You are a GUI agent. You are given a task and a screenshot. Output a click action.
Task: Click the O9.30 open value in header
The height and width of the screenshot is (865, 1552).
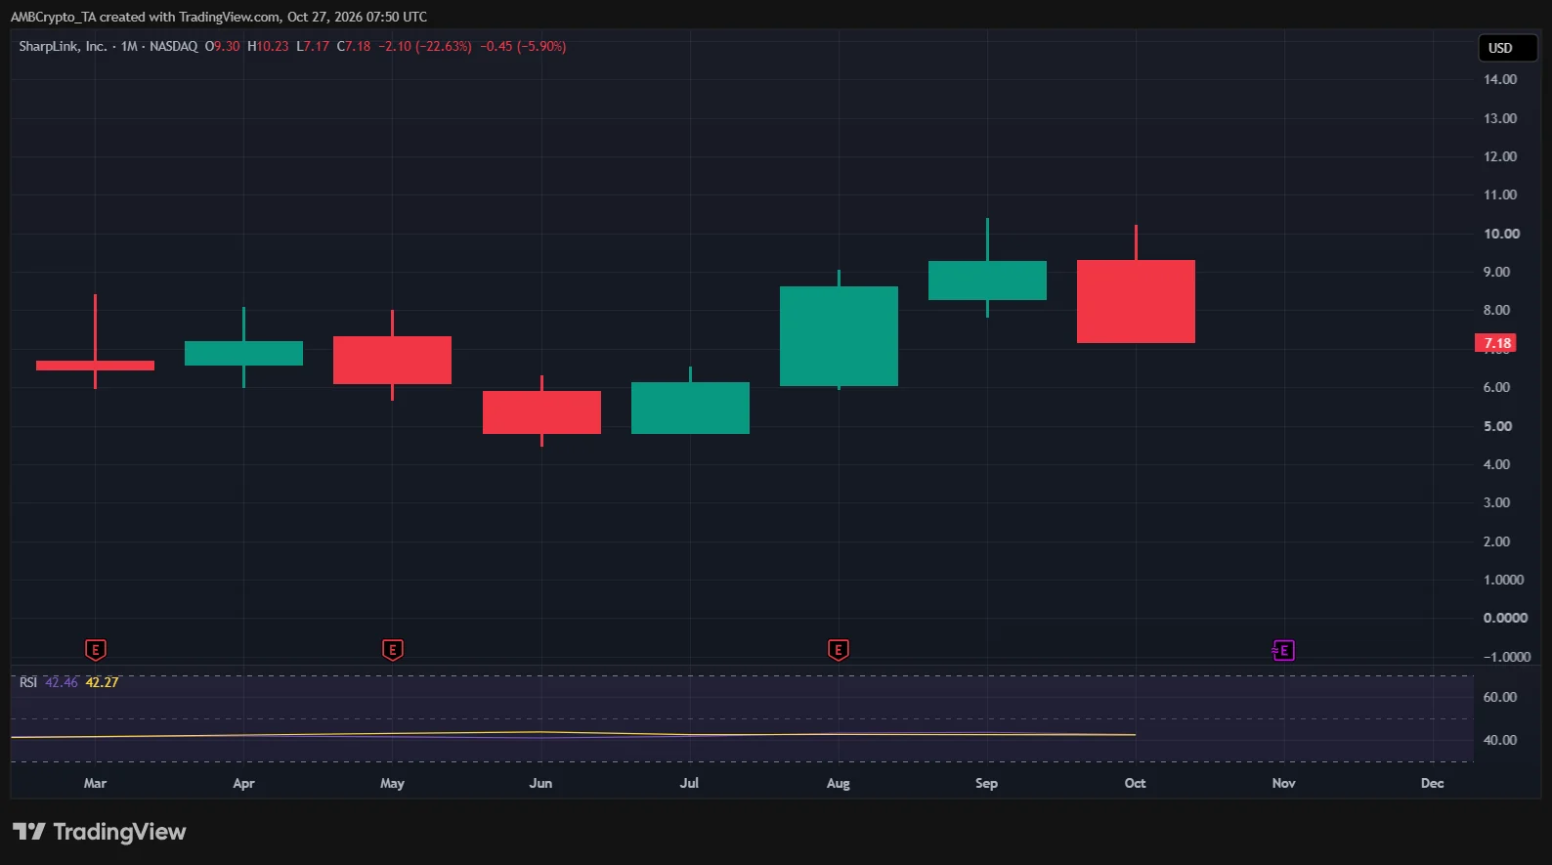(x=222, y=46)
